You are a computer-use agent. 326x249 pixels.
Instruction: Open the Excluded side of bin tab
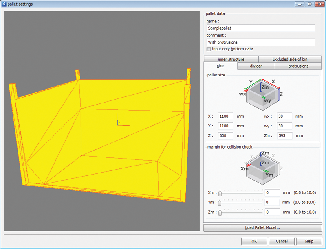290,59
